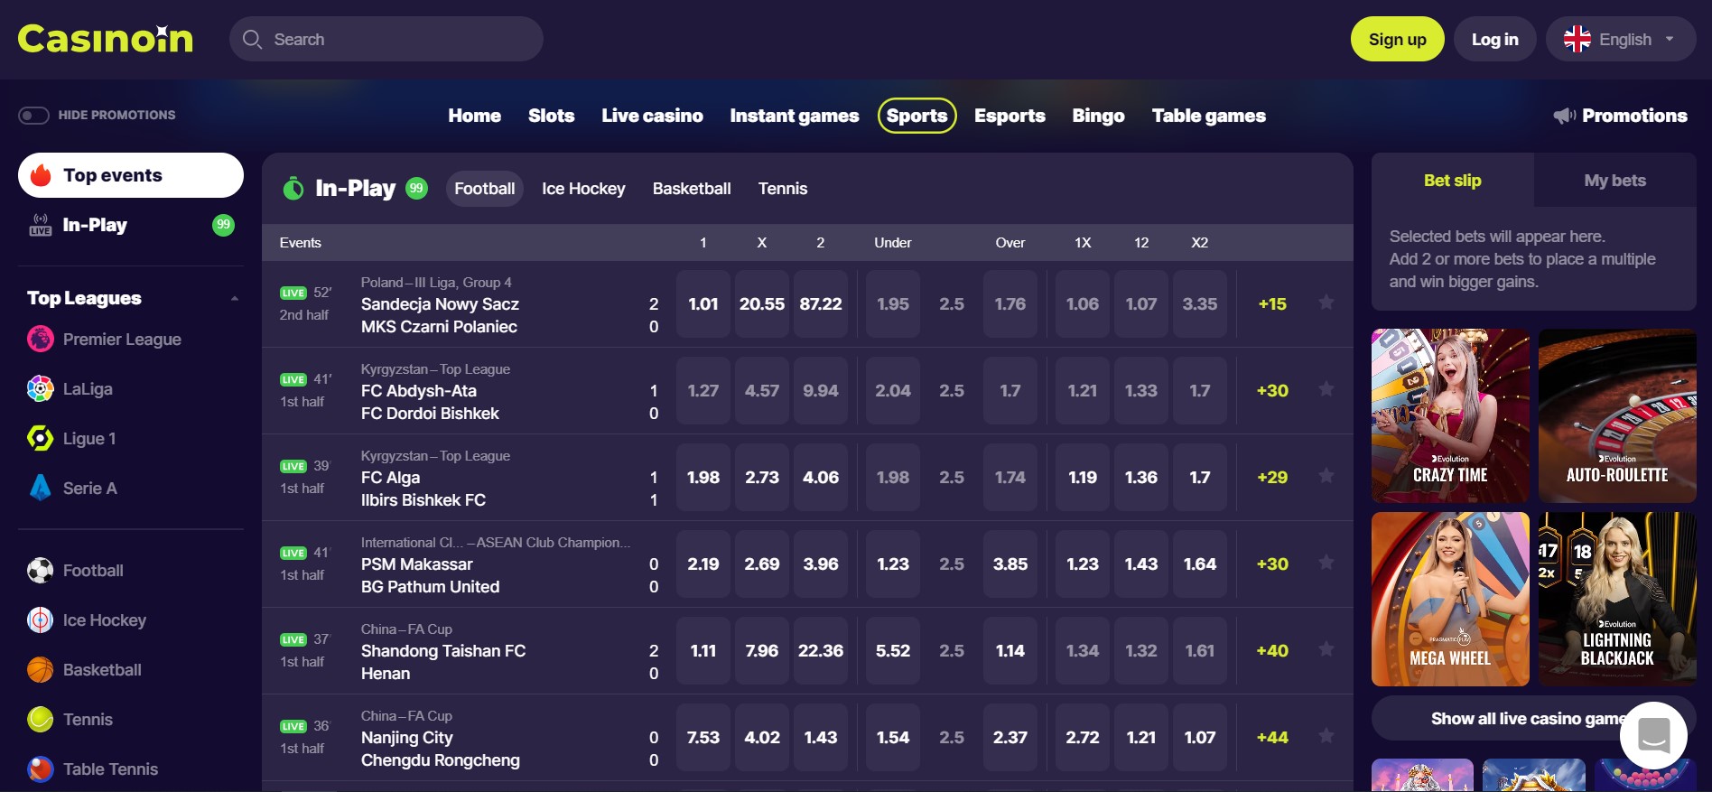This screenshot has width=1712, height=792.
Task: Click in the Search input field
Action: pos(386,40)
